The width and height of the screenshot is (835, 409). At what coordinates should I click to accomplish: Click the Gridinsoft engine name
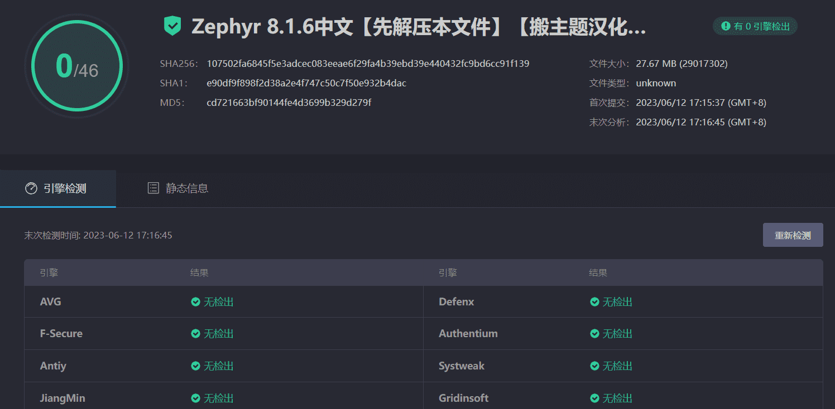click(464, 398)
